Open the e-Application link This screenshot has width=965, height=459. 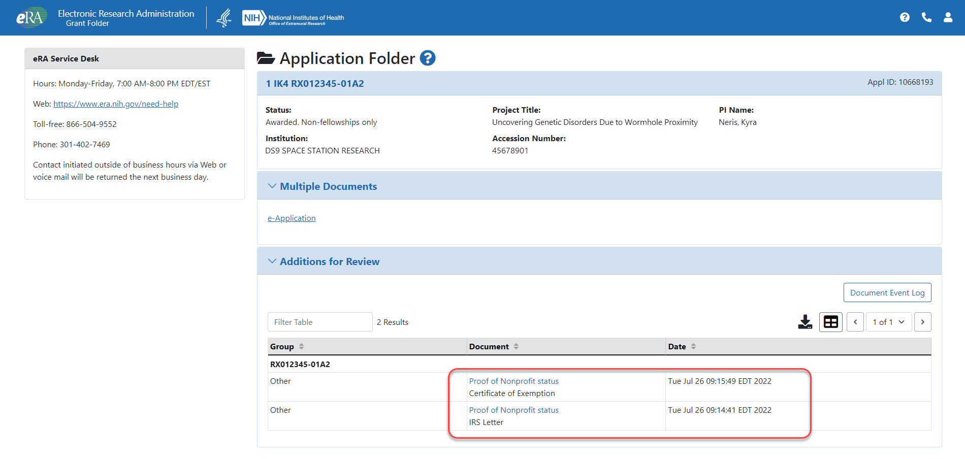coord(292,218)
